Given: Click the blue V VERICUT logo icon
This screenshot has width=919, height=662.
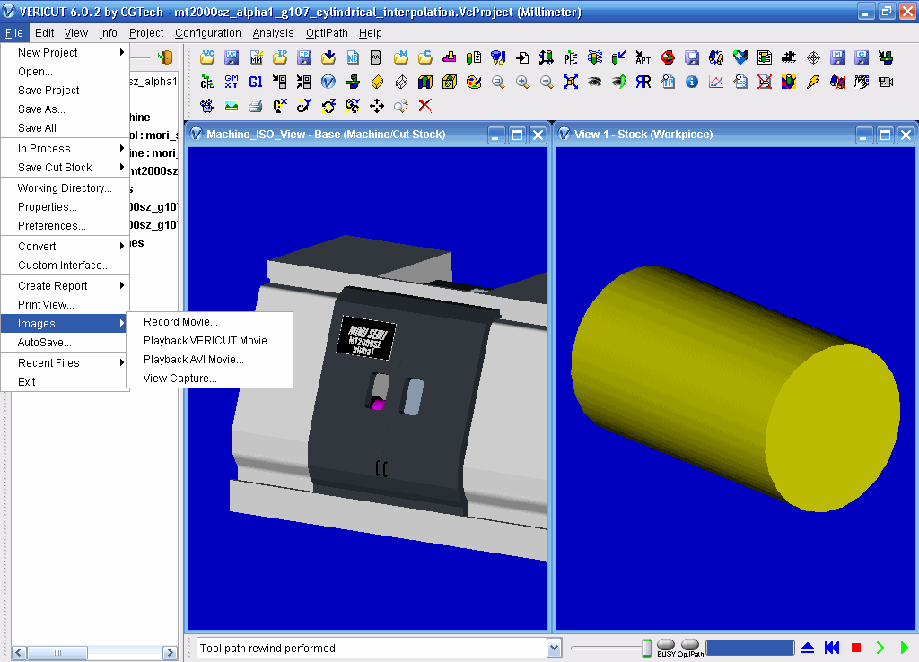Looking at the screenshot, I should (328, 82).
